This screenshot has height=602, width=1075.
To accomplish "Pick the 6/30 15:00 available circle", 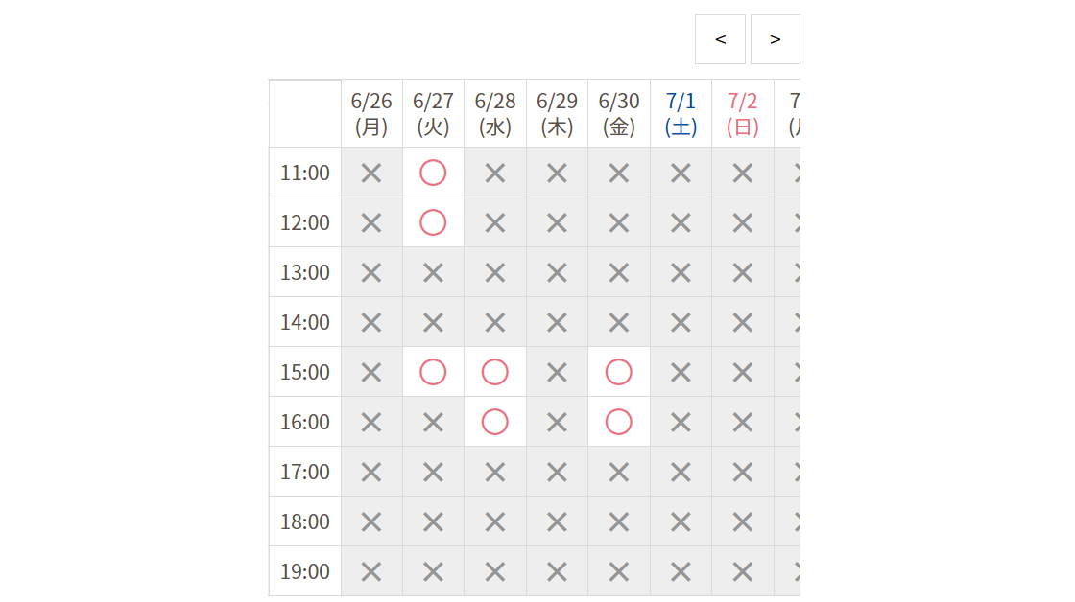I will (x=619, y=372).
